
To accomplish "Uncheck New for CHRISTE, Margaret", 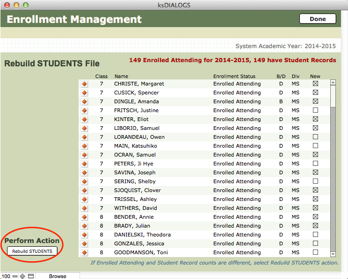I will coord(315,84).
